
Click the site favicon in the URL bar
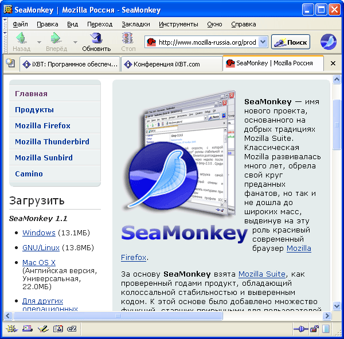point(151,42)
